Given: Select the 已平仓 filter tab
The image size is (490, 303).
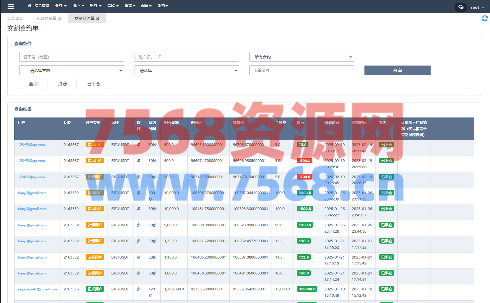Looking at the screenshot, I should pos(93,84).
